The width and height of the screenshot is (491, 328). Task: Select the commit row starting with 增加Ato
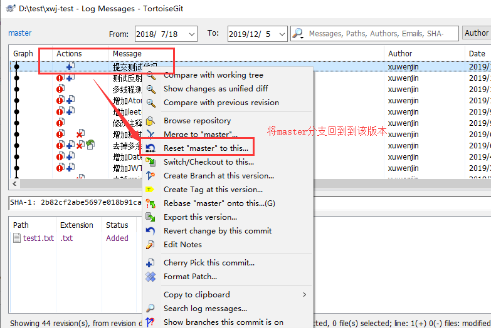tap(127, 100)
